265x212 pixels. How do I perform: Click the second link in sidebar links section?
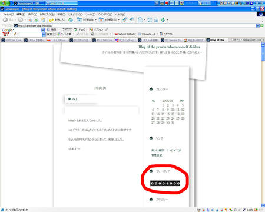(157, 155)
